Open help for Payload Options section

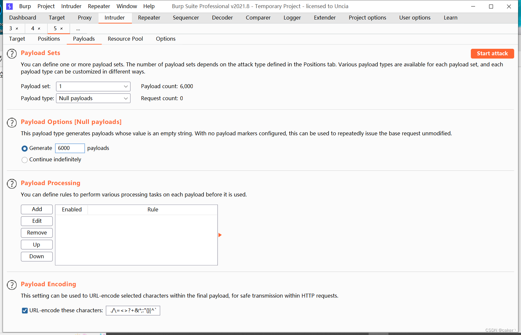(x=12, y=123)
